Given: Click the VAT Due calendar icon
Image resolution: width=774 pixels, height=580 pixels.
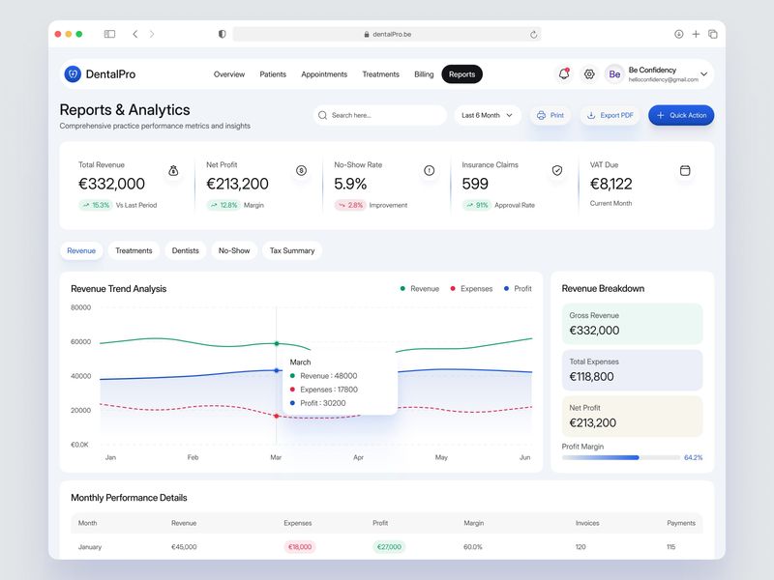Looking at the screenshot, I should tap(685, 169).
